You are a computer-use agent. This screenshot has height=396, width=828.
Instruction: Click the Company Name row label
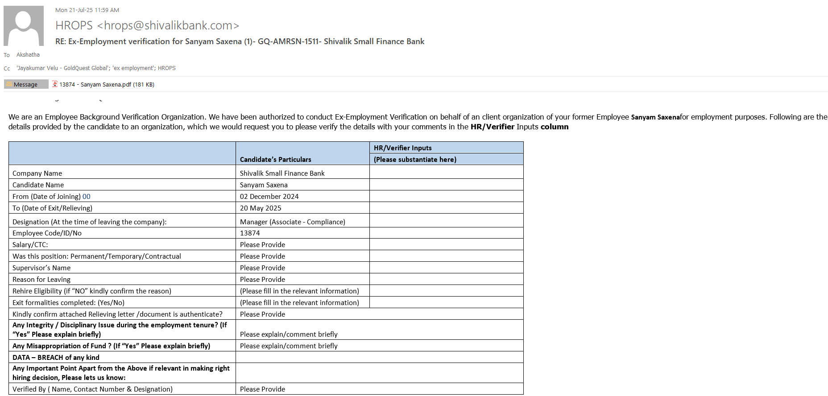37,173
